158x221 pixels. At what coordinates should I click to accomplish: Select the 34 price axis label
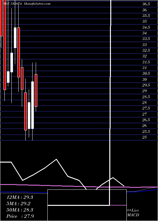[144, 33]
